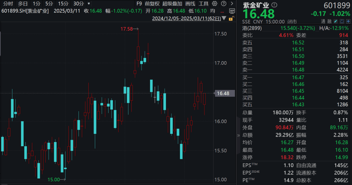Click PE TTM value 14.9
Image resolution: width=352 pixels, height=185 pixels.
pyautogui.click(x=288, y=180)
